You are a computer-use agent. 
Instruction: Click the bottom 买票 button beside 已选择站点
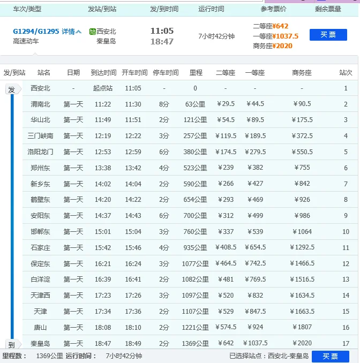pyautogui.click(x=331, y=356)
